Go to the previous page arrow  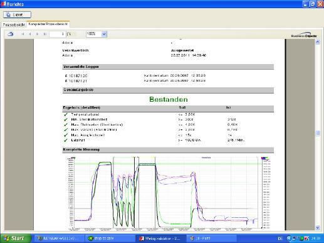pos(30,34)
